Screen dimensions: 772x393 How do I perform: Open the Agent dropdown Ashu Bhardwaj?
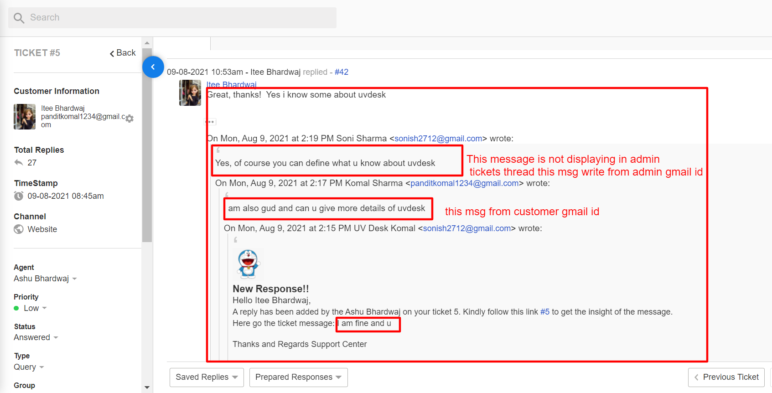[x=45, y=279]
